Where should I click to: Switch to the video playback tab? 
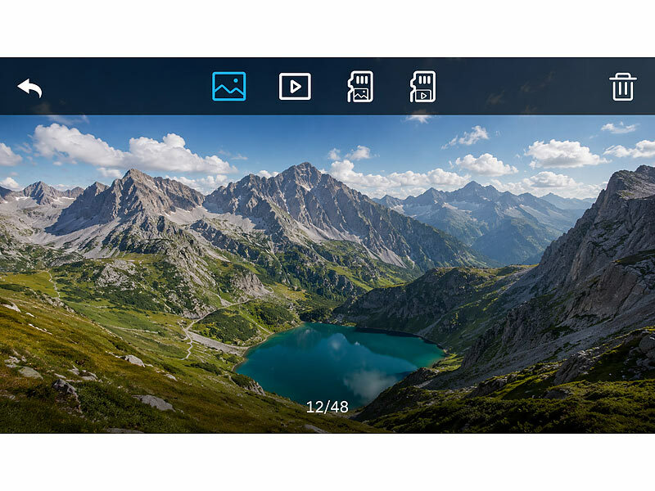point(295,87)
